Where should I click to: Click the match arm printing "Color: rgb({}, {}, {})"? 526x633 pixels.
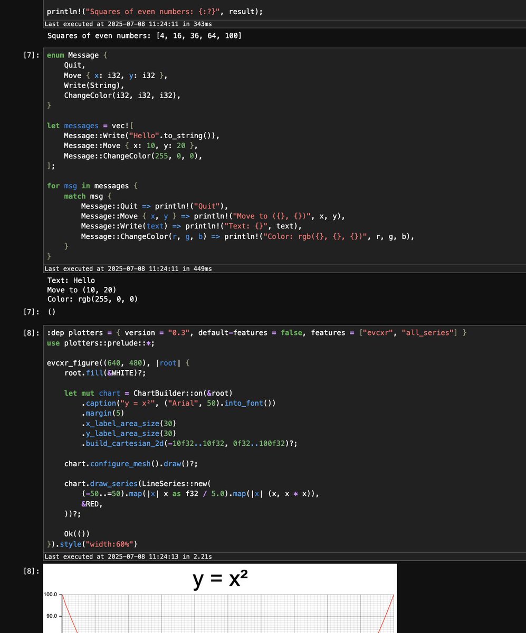[247, 236]
